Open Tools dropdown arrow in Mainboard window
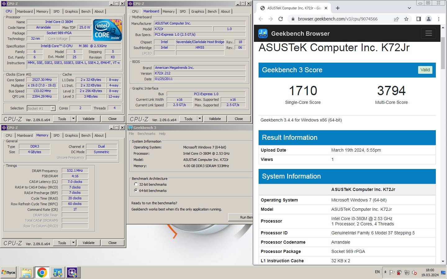Image resolution: width=447 pixels, height=279 pixels. click(200, 119)
